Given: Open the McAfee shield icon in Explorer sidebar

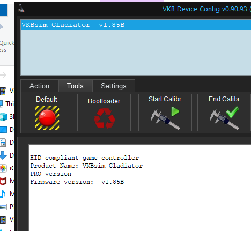Looking at the screenshot, I should 3,181.
